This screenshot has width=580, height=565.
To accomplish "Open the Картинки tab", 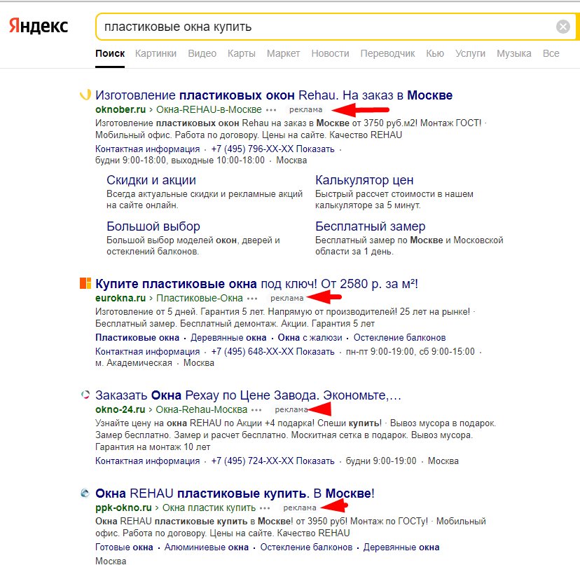I will coord(156,54).
